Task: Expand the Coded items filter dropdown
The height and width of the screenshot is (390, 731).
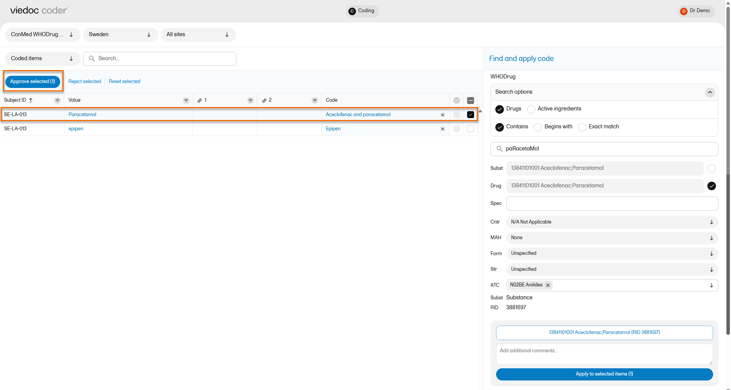Action: pos(42,59)
